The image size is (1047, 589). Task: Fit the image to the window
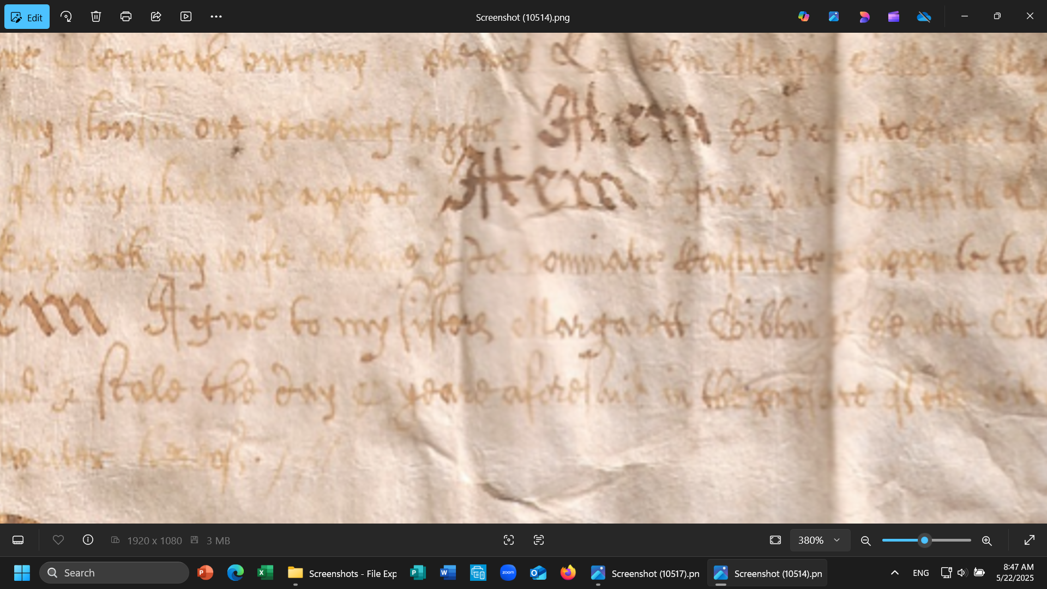[x=775, y=540]
